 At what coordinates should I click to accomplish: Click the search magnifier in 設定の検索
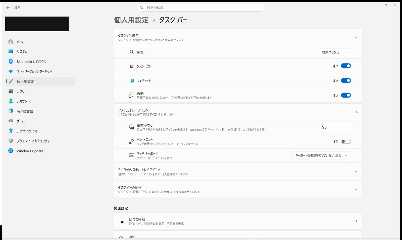tap(142, 8)
